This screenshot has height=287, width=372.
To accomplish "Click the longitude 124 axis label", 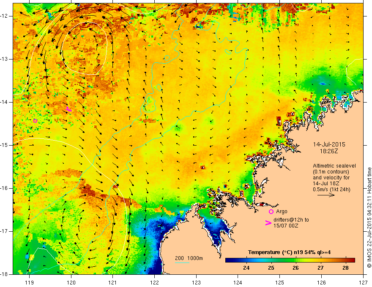I will (x=238, y=282).
